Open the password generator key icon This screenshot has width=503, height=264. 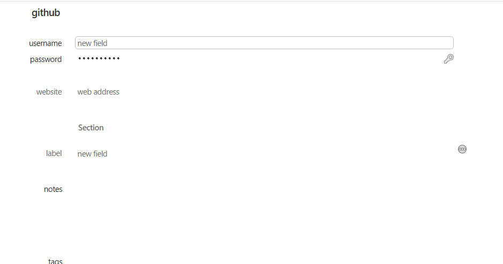click(x=449, y=59)
